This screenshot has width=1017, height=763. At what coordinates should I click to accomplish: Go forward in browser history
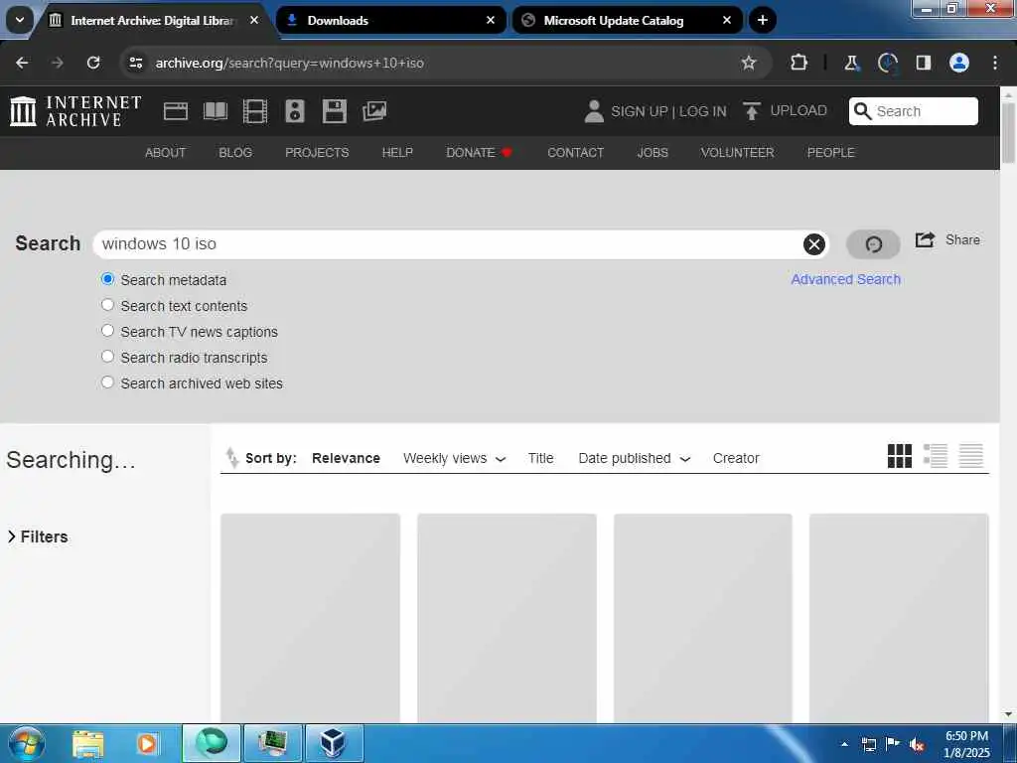point(57,63)
